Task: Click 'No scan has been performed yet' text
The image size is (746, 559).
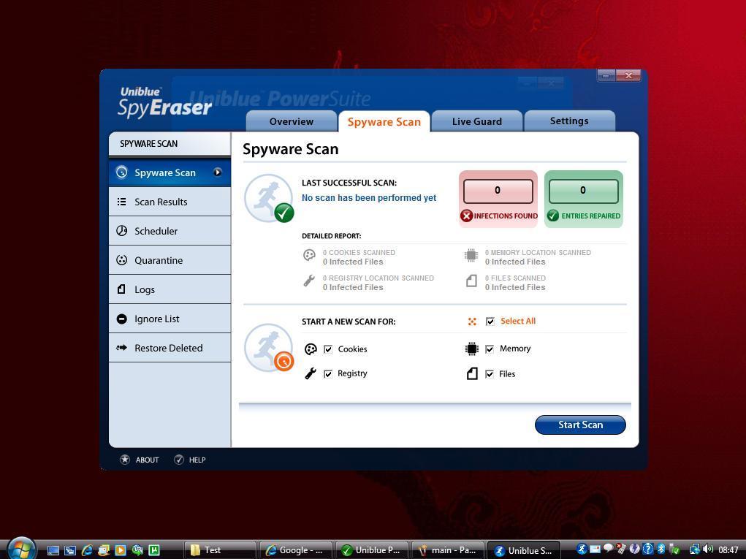Action: coord(369,198)
